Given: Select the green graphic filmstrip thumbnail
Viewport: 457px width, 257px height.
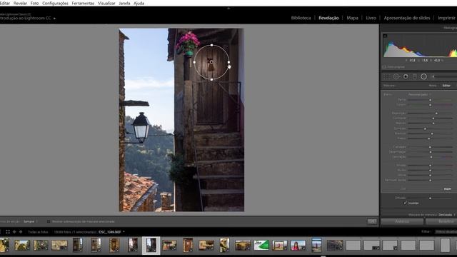Looking at the screenshot, I should [261, 245].
